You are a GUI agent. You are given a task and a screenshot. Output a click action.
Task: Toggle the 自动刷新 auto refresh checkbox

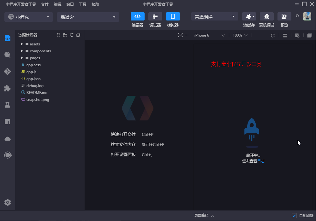point(294,216)
